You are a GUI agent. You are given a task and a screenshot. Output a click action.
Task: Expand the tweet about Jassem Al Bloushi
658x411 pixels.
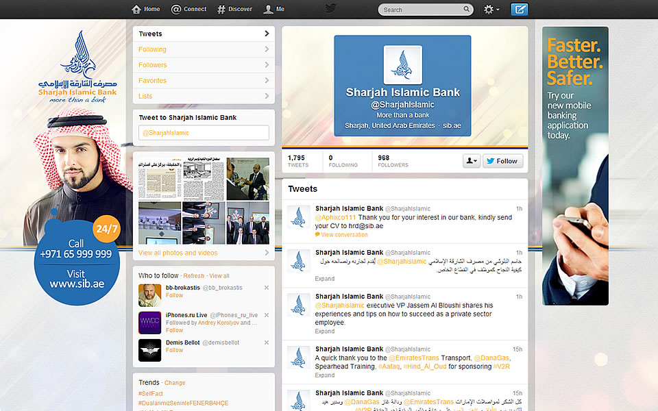click(325, 332)
